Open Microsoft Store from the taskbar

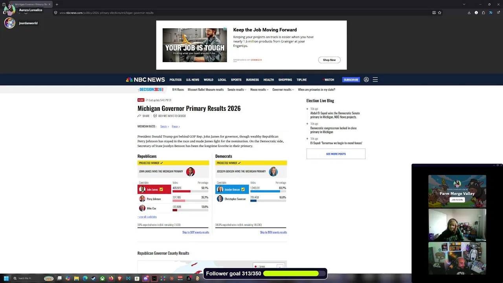click(137, 278)
